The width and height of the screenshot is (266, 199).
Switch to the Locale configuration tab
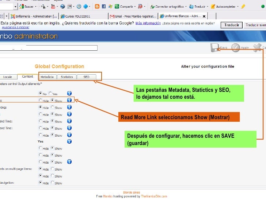(8, 77)
